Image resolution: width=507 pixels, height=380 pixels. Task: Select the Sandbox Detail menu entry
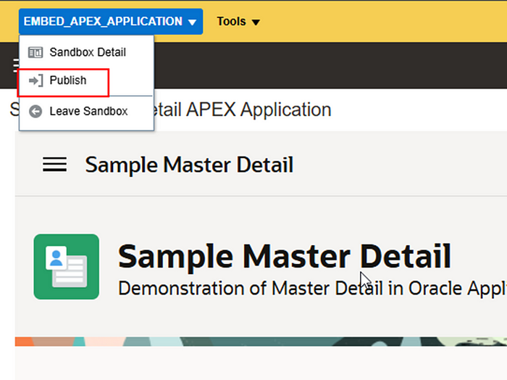86,52
